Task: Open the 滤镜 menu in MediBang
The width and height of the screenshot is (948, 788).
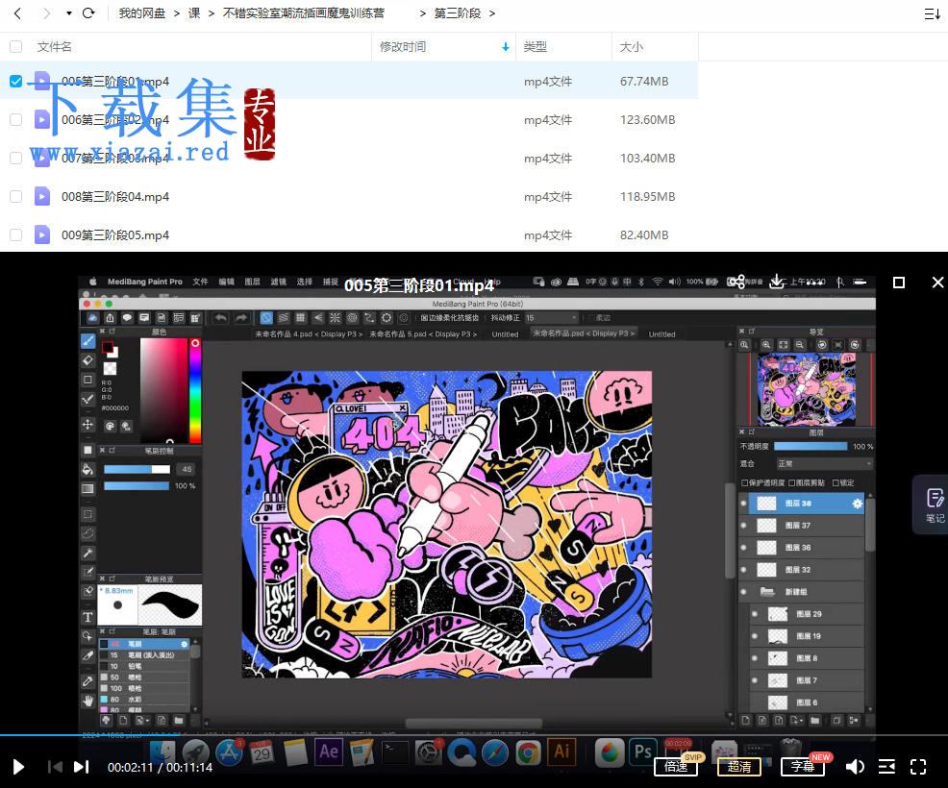Action: tap(278, 282)
